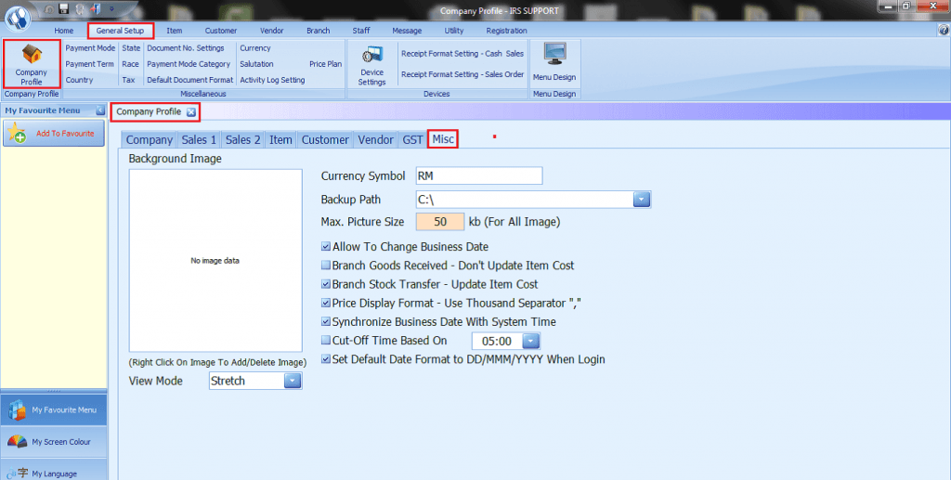The height and width of the screenshot is (480, 951).
Task: Switch to the Home ribbon tab
Action: point(64,31)
